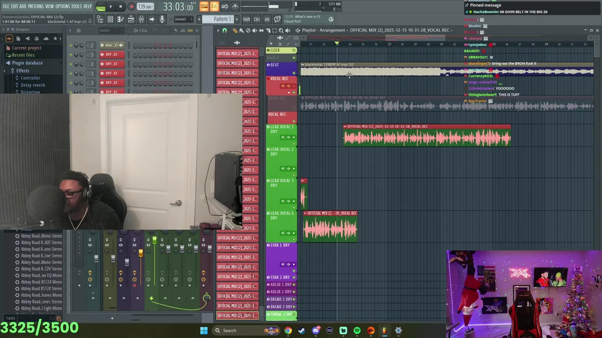Click the Ctrl typing key button
The width and height of the screenshot is (602, 338).
pos(257,19)
